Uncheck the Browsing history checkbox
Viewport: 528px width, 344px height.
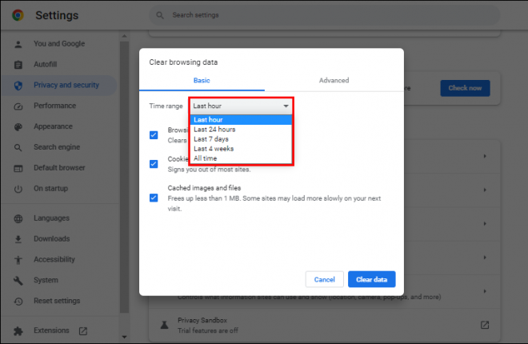tap(154, 134)
